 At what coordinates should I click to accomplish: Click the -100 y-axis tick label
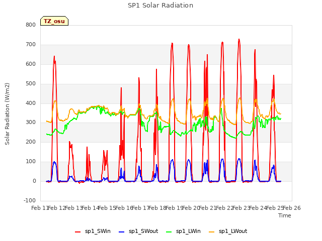[x=30, y=200]
